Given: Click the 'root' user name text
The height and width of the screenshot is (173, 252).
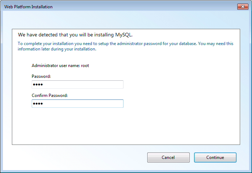Looking at the screenshot, I should (85, 66).
